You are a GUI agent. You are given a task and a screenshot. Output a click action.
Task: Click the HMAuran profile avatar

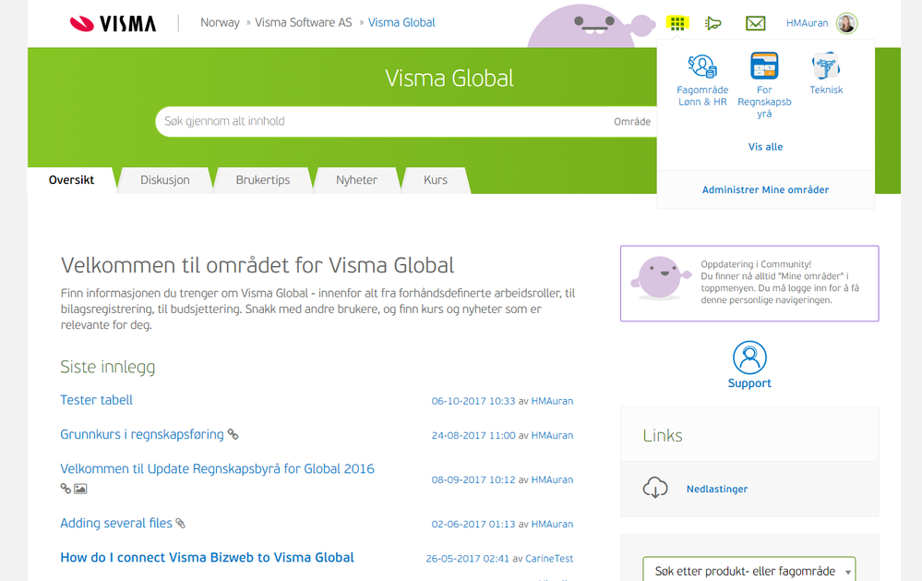(x=846, y=23)
